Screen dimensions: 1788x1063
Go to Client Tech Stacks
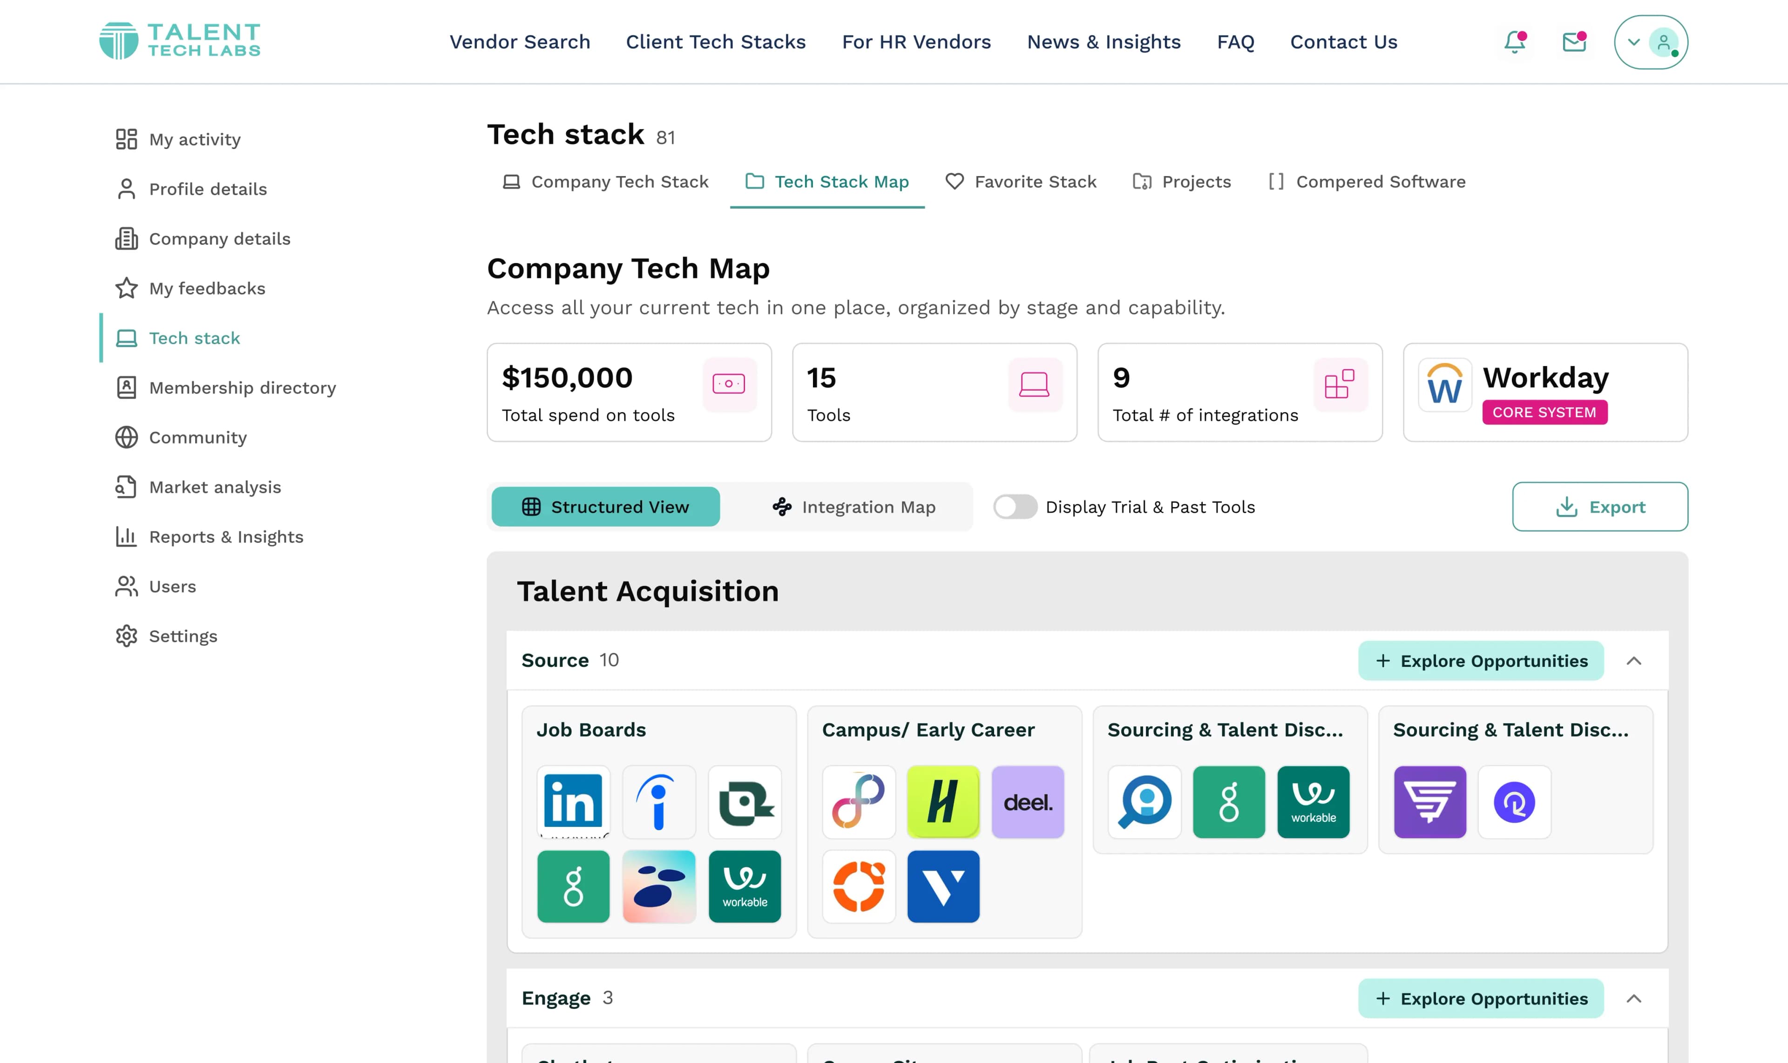click(x=716, y=41)
